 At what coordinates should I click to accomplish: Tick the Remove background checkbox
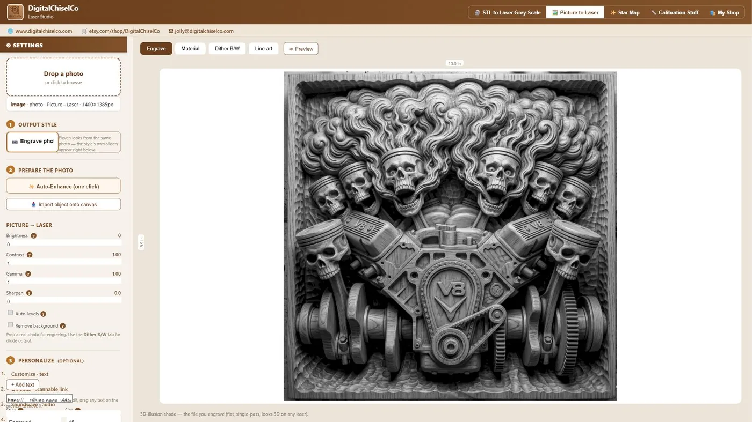(10, 324)
